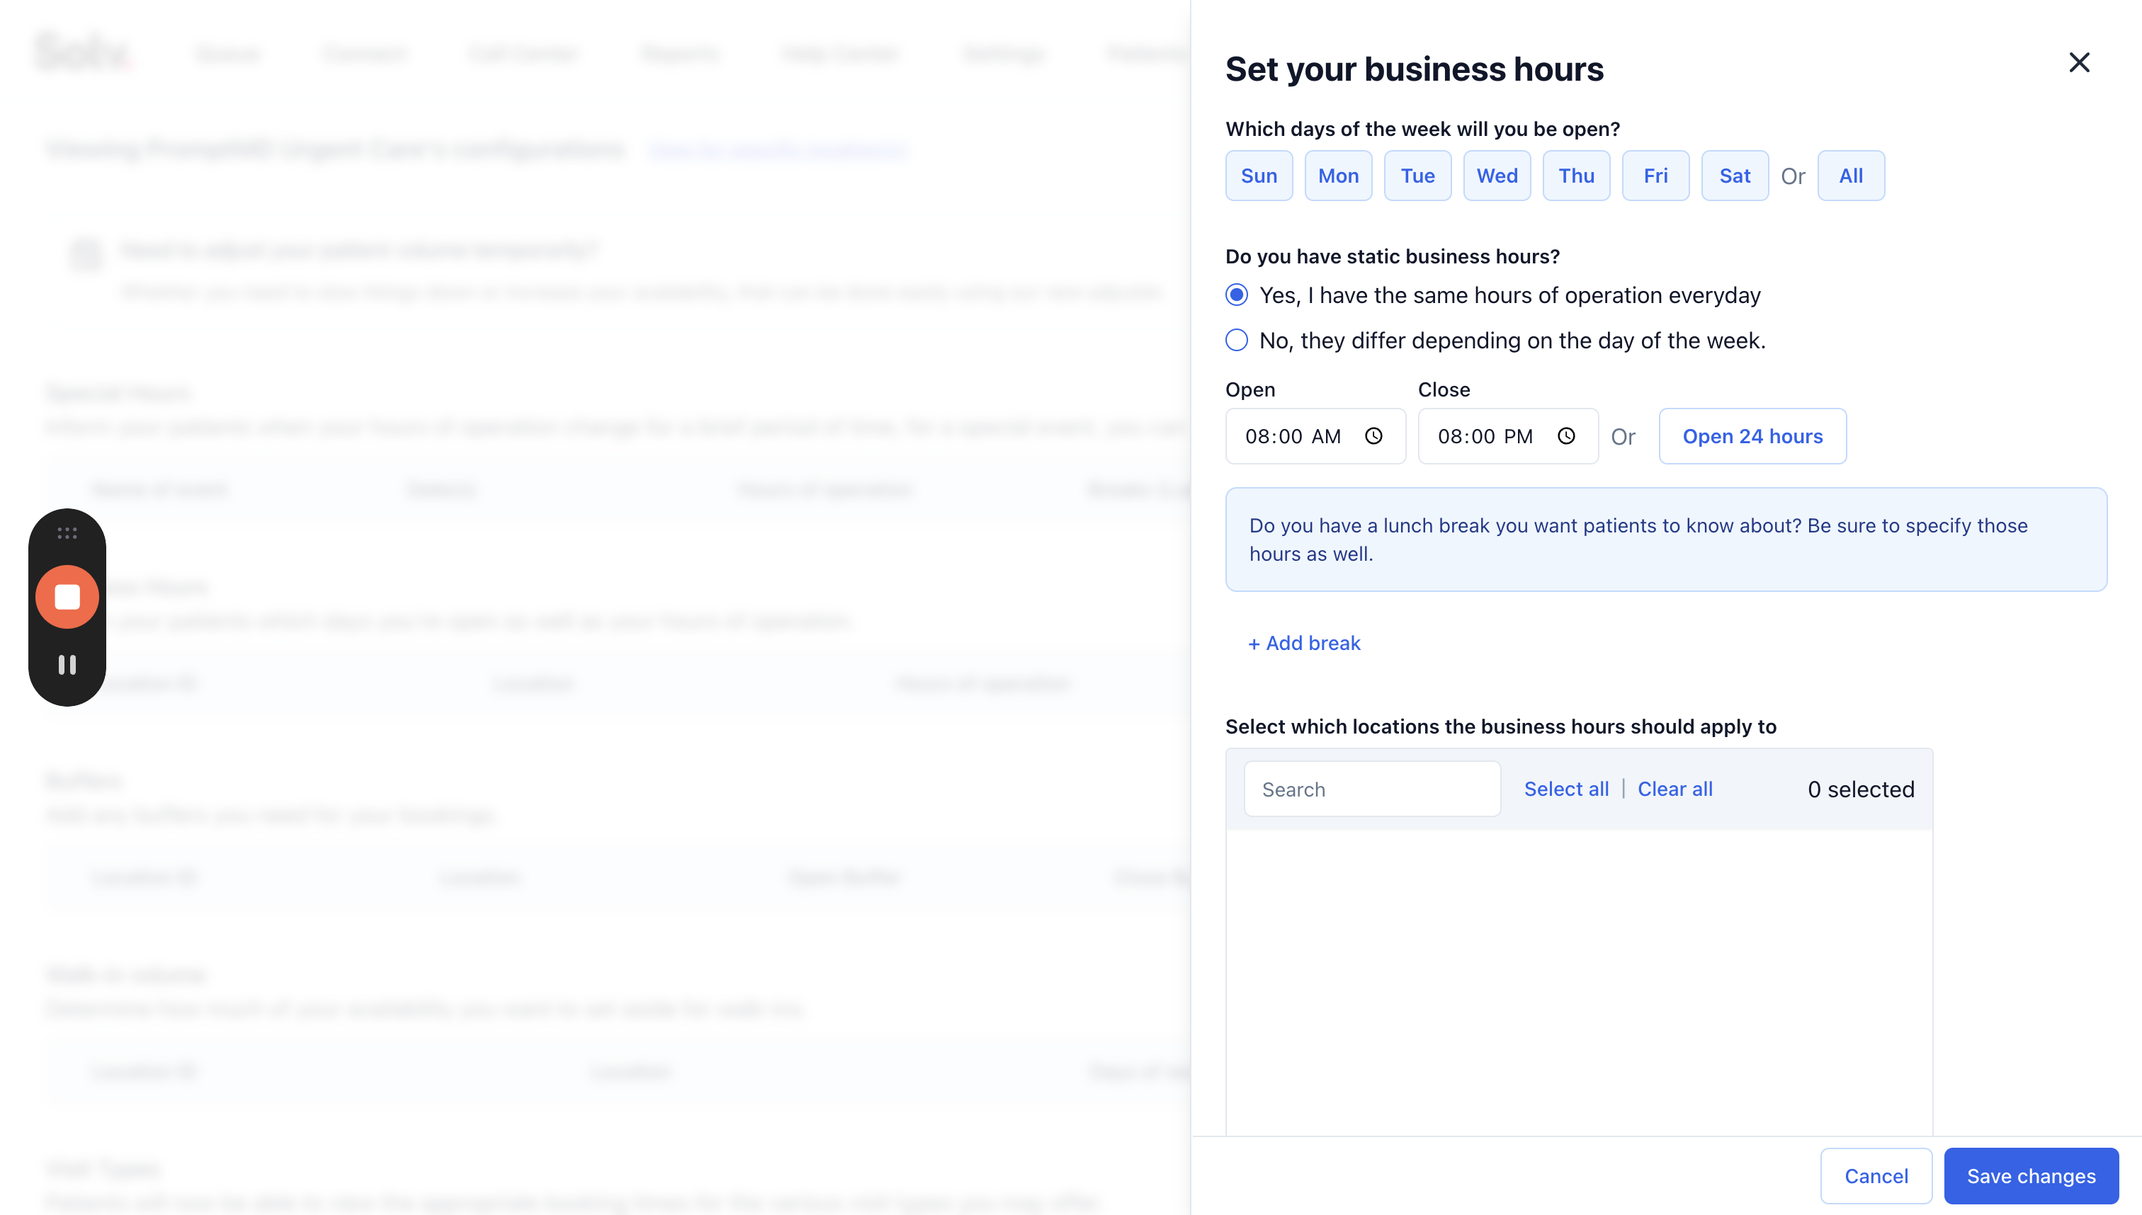This screenshot has width=2142, height=1215.
Task: Click Select all locations link
Action: click(1565, 789)
